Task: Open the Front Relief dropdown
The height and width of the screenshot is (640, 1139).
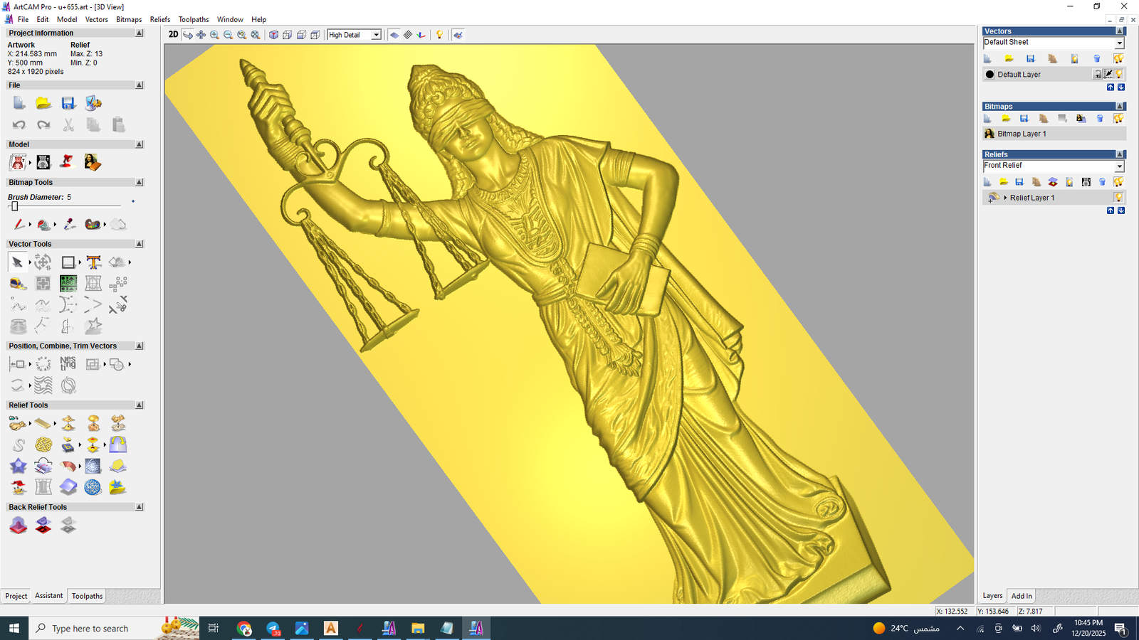Action: point(1119,166)
